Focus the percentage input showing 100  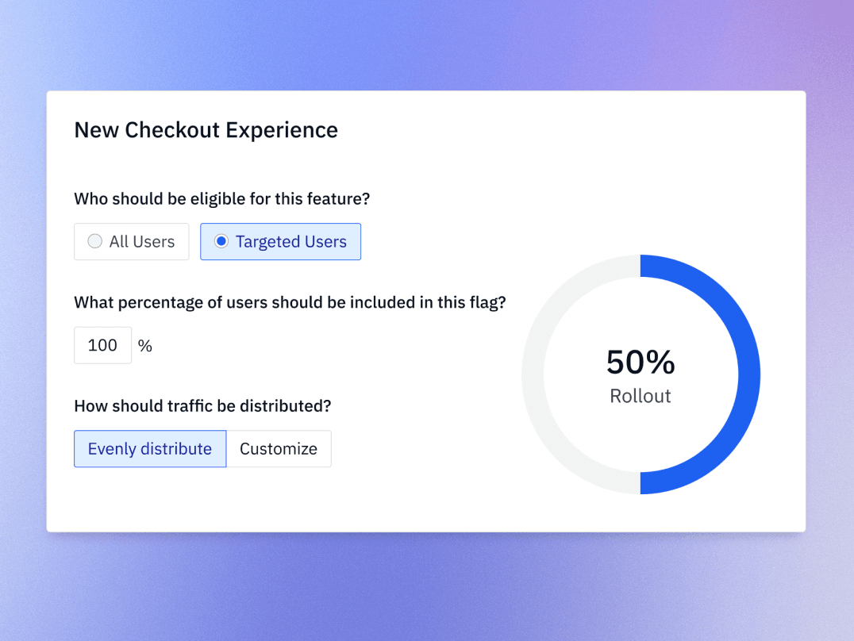coord(102,345)
